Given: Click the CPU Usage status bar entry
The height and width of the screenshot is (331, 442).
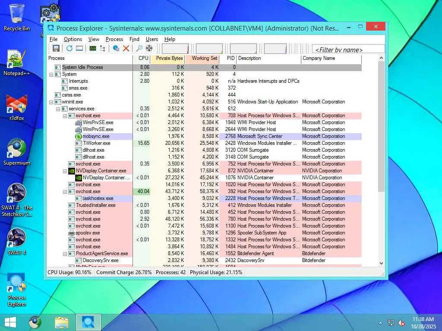Looking at the screenshot, I should click(69, 272).
